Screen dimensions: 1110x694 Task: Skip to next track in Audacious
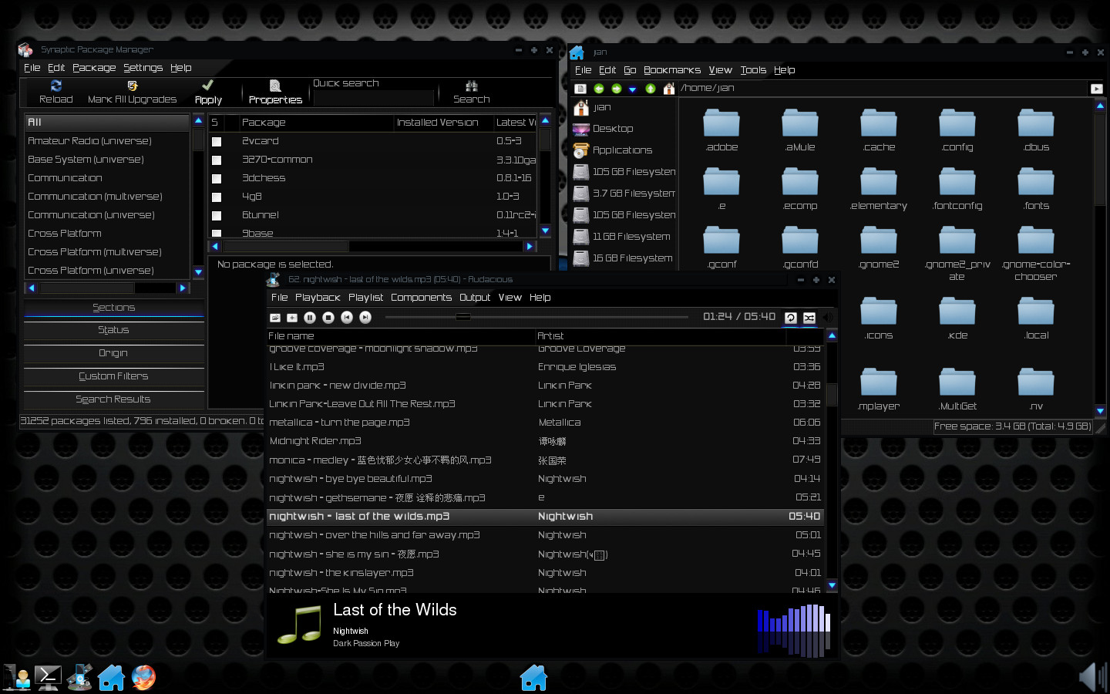point(365,317)
